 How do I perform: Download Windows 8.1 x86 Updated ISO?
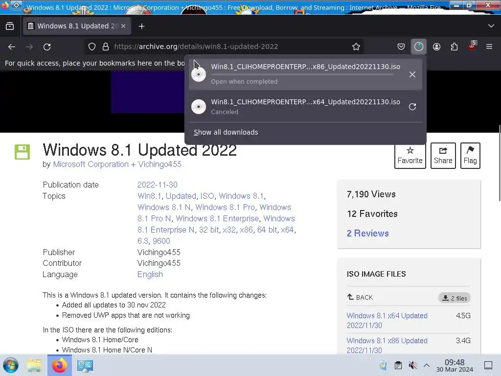(387, 345)
